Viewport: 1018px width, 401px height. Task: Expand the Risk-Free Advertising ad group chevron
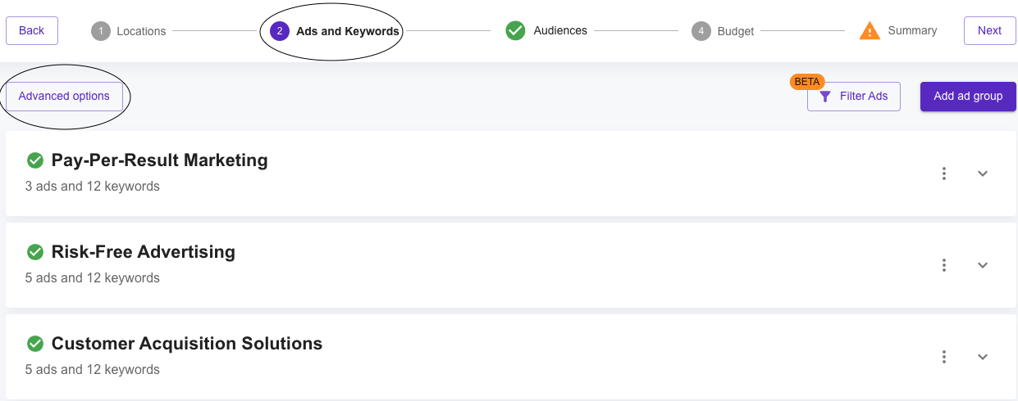click(x=983, y=265)
